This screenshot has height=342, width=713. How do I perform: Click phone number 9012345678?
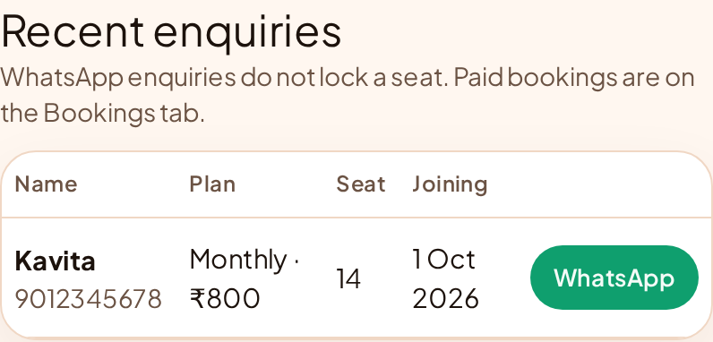pyautogui.click(x=88, y=299)
